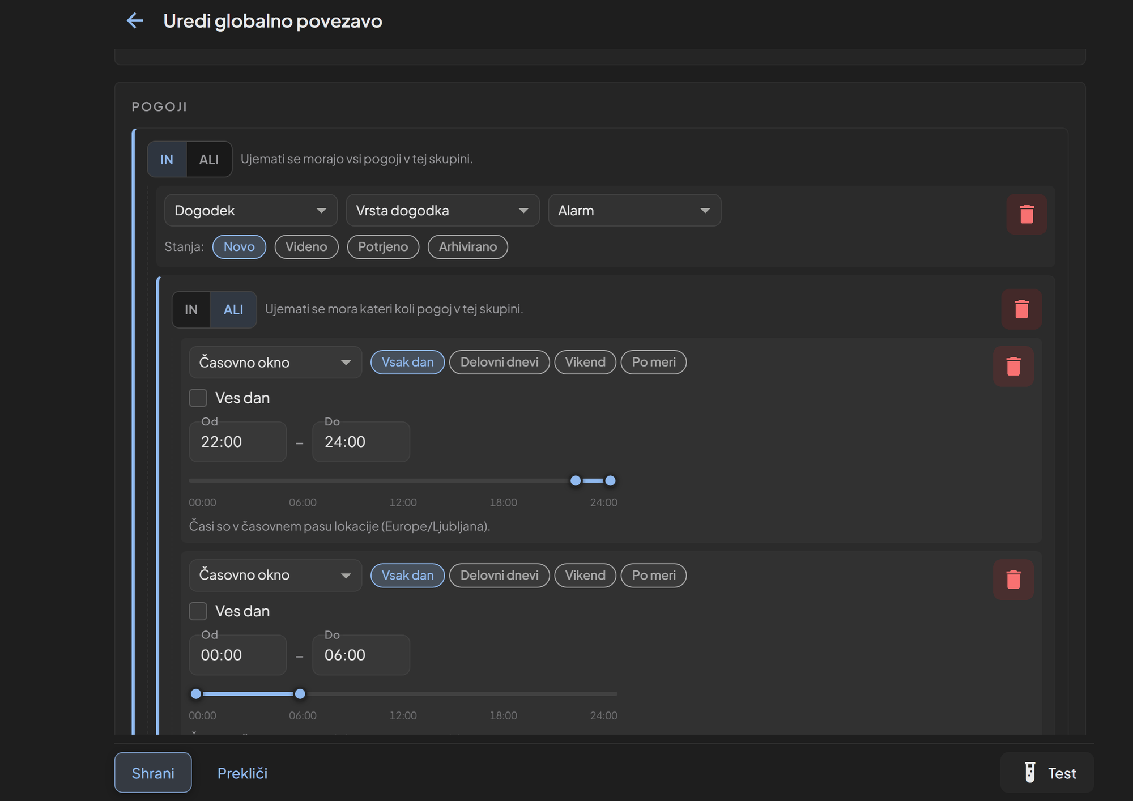Select Po meri in first time window
This screenshot has width=1133, height=801.
pos(654,362)
